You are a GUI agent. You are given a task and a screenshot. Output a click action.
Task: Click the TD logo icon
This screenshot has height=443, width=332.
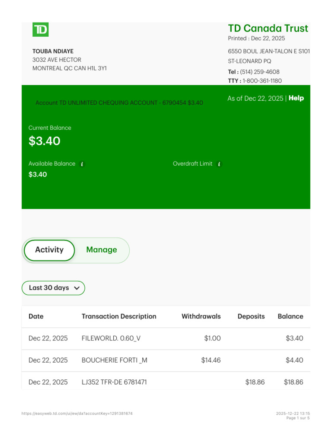41,29
